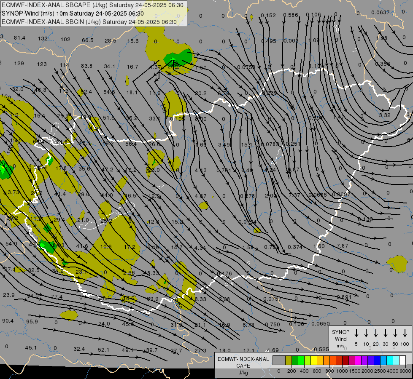The height and width of the screenshot is (379, 413).
Task: Click the map value 7.37
Action: [294, 195]
